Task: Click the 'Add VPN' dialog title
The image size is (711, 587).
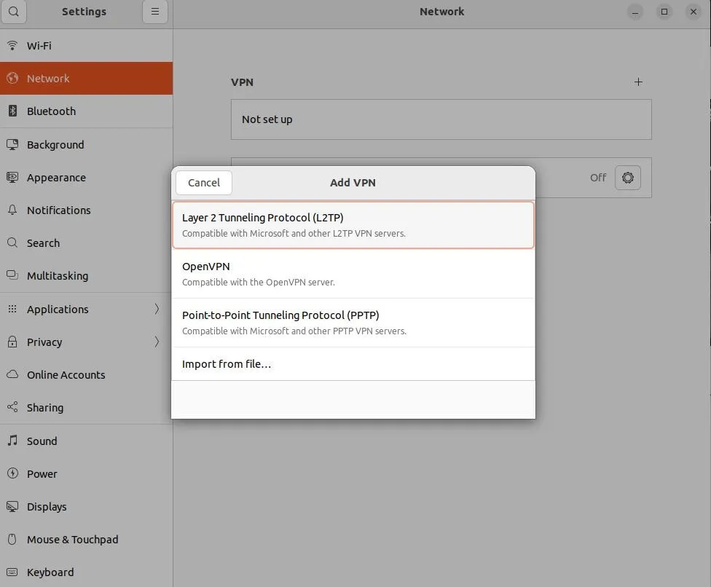Action: [353, 183]
